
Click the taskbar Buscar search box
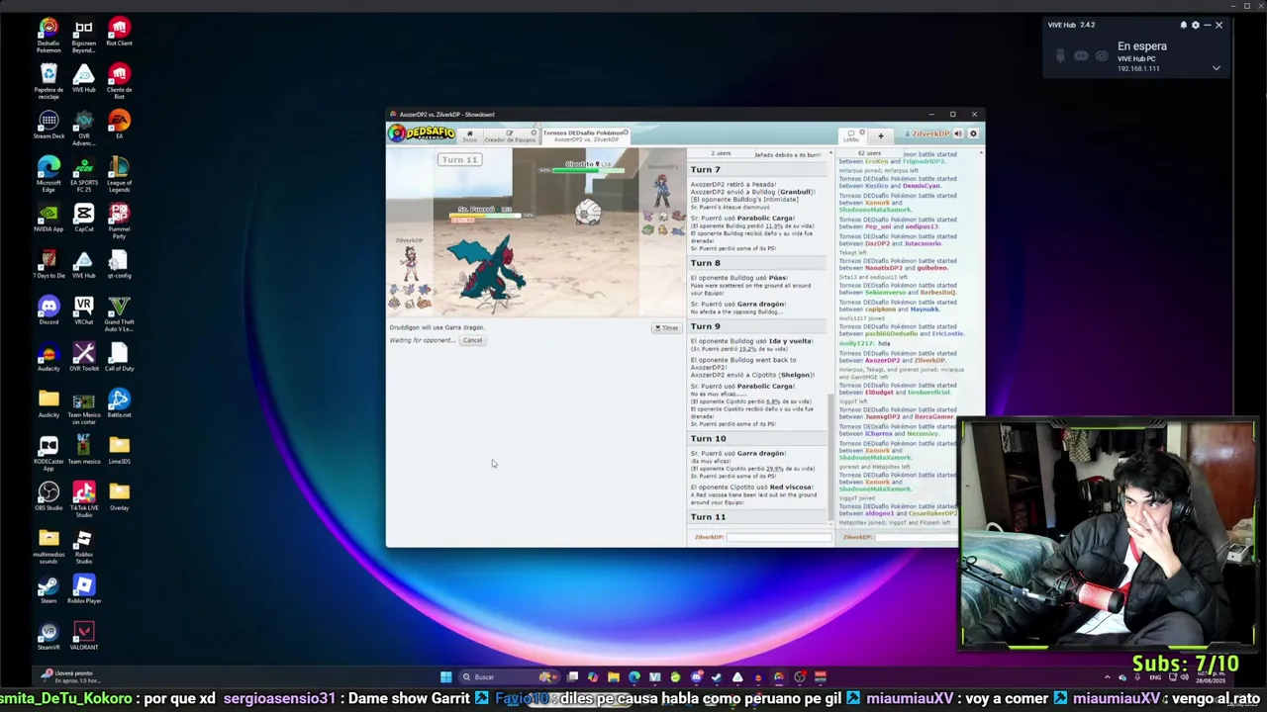(509, 676)
